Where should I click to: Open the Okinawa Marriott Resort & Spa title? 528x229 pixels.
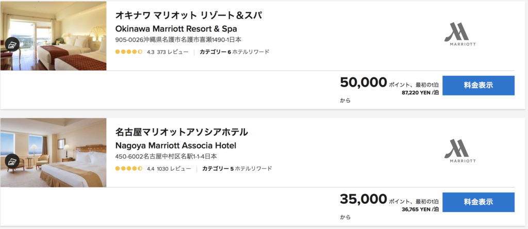click(176, 29)
